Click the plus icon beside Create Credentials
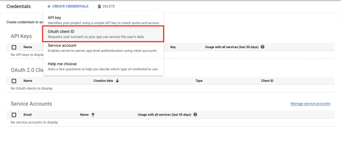The width and height of the screenshot is (341, 151). (x=49, y=7)
